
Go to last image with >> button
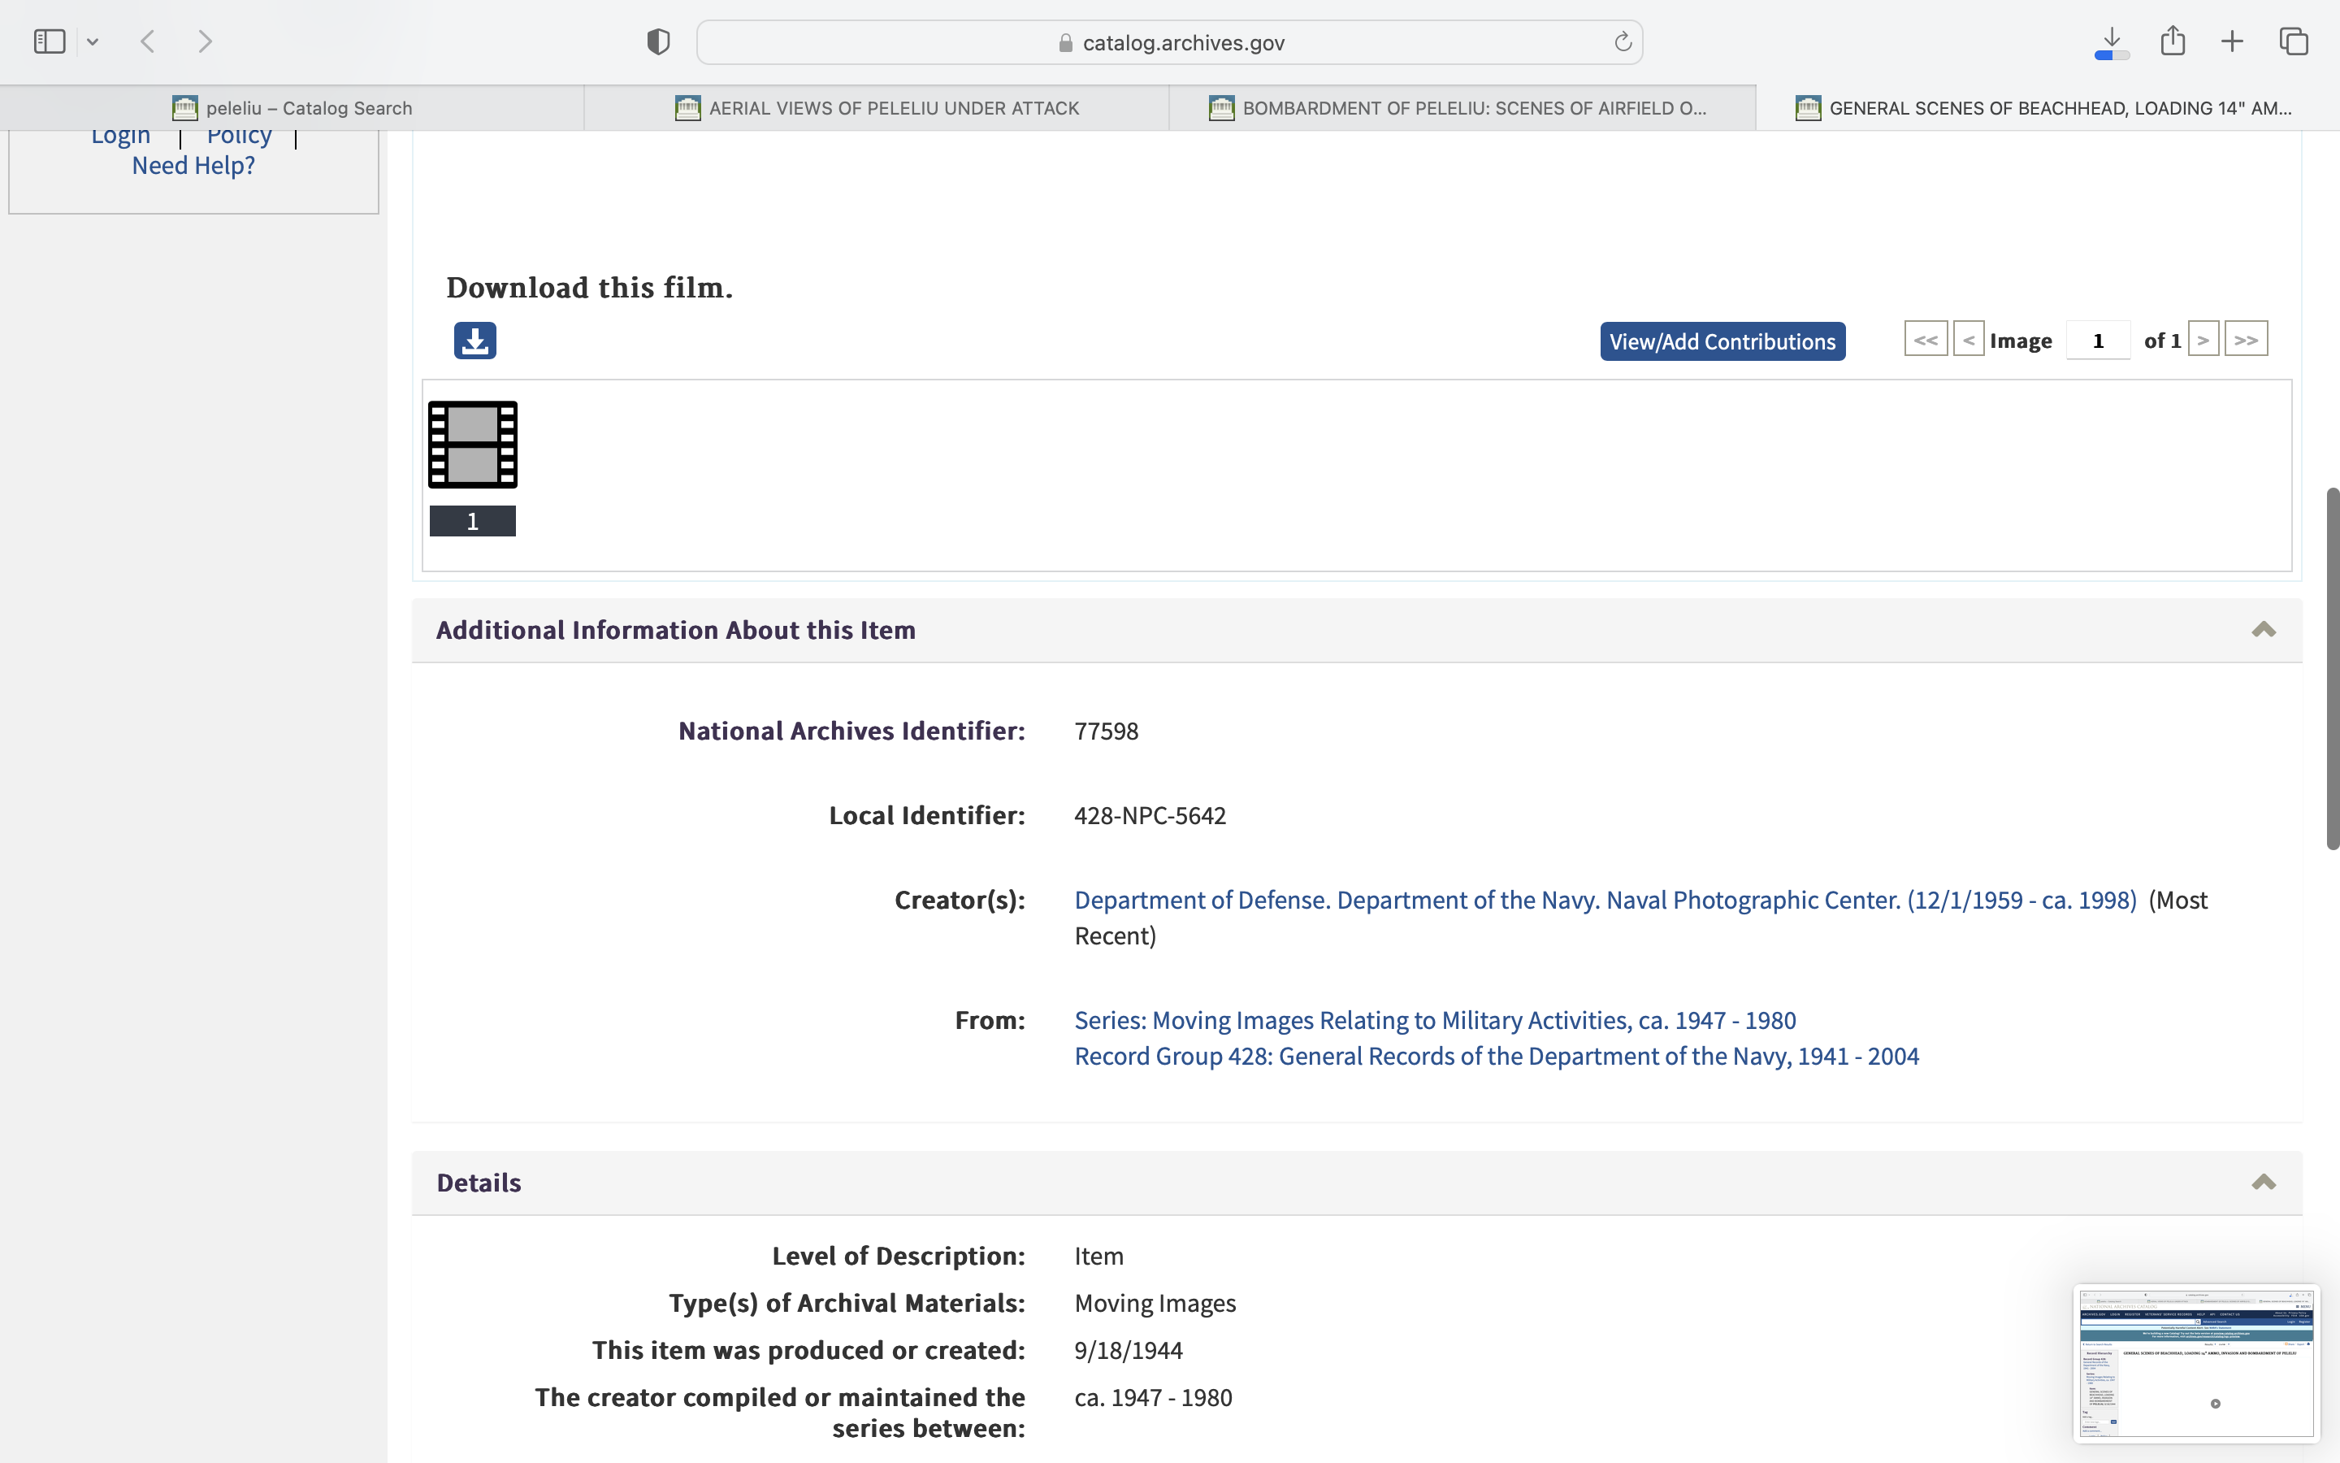(x=2245, y=340)
